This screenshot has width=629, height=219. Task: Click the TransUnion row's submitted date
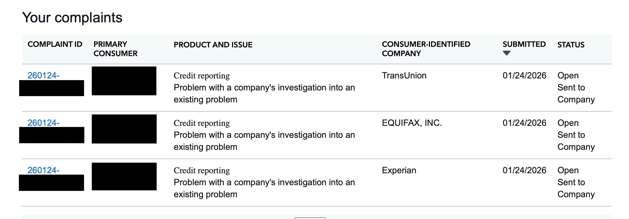click(524, 75)
